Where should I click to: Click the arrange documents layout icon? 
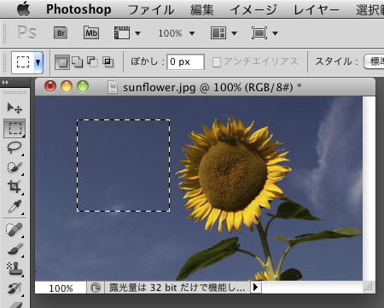click(x=218, y=33)
